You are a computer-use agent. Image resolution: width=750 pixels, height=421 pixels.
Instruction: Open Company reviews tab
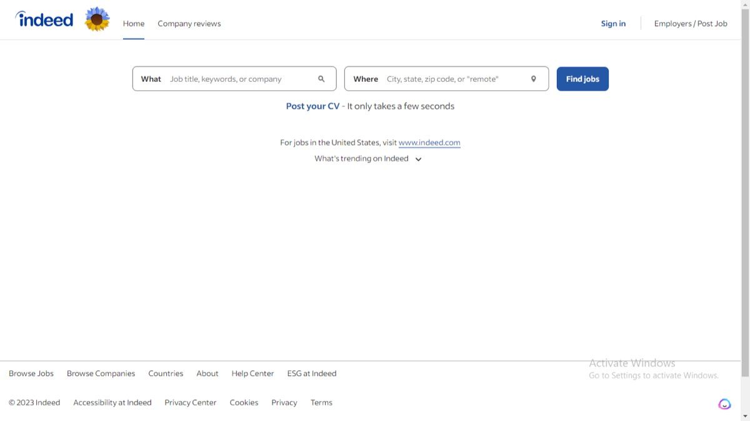pyautogui.click(x=189, y=24)
